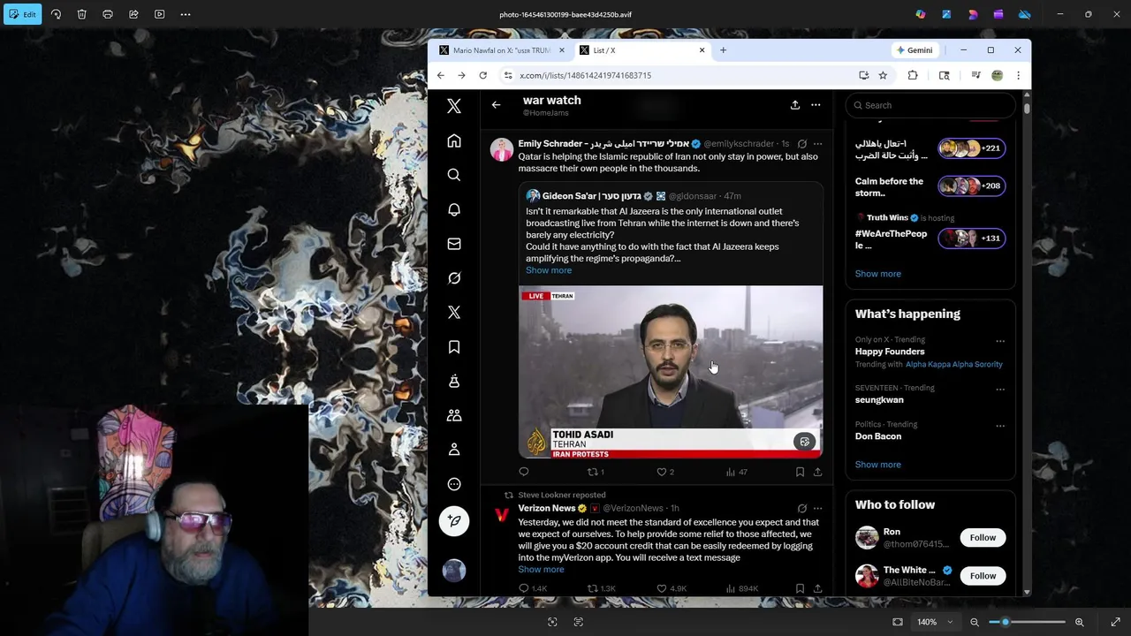Image resolution: width=1131 pixels, height=636 pixels.
Task: Open Photos app more options menu
Action: pos(186,14)
